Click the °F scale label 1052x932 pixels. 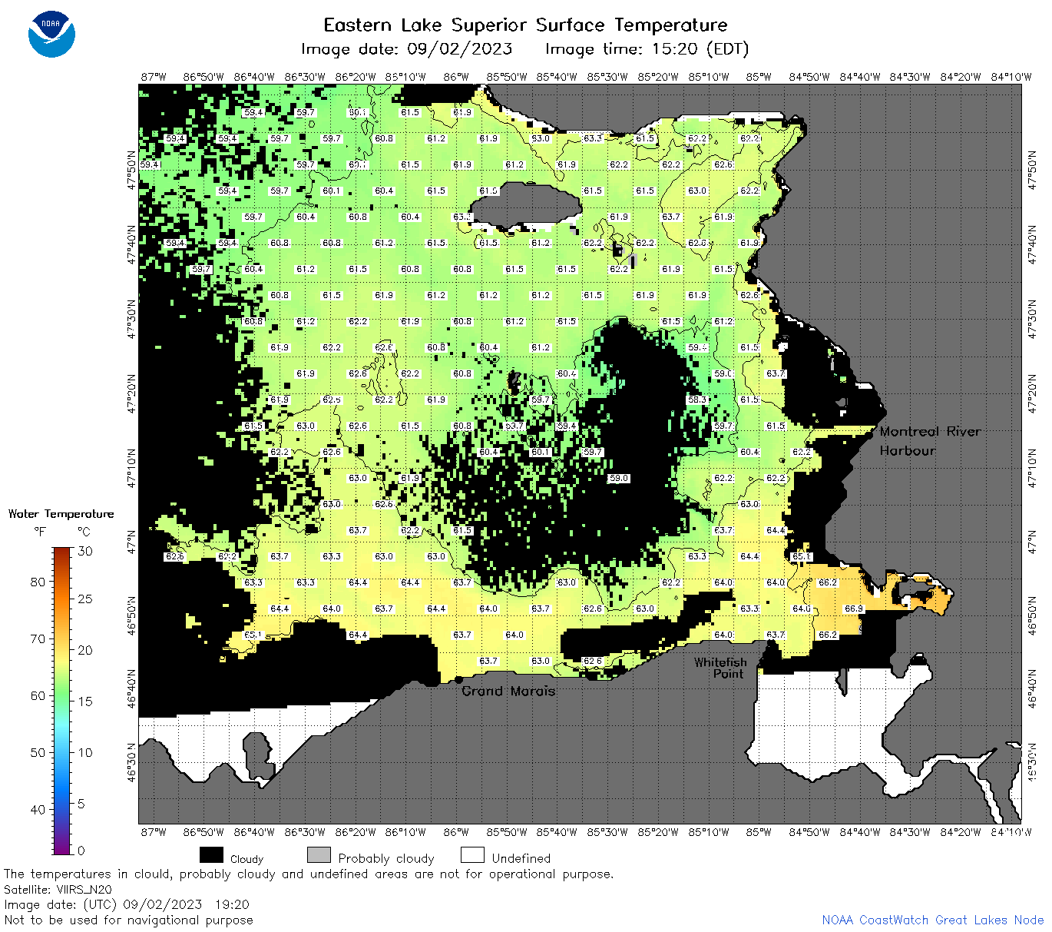pyautogui.click(x=40, y=531)
